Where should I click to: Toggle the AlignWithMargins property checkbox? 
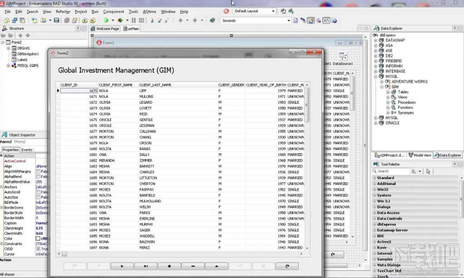point(38,171)
